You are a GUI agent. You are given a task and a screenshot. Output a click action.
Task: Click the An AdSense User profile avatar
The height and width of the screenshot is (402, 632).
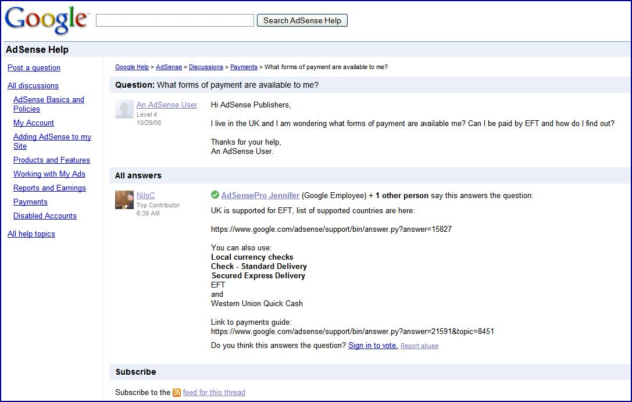(x=124, y=109)
